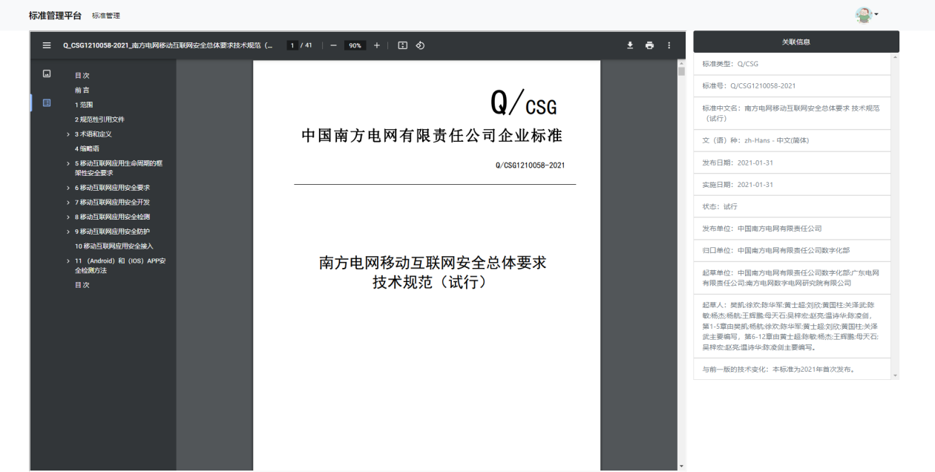Go to 前言 in outline

click(x=82, y=90)
